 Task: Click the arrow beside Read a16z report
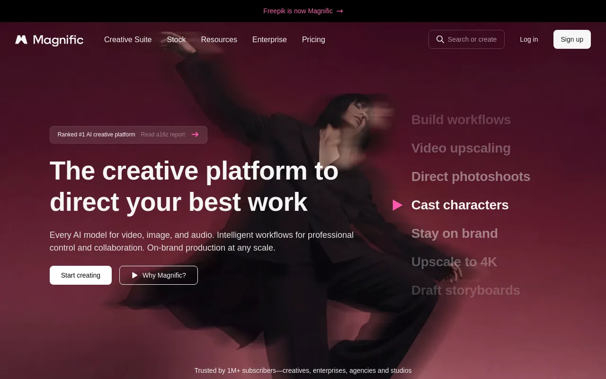195,135
